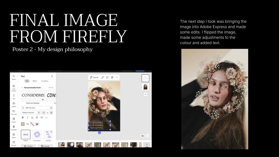Toggle underline formatting

32,117
